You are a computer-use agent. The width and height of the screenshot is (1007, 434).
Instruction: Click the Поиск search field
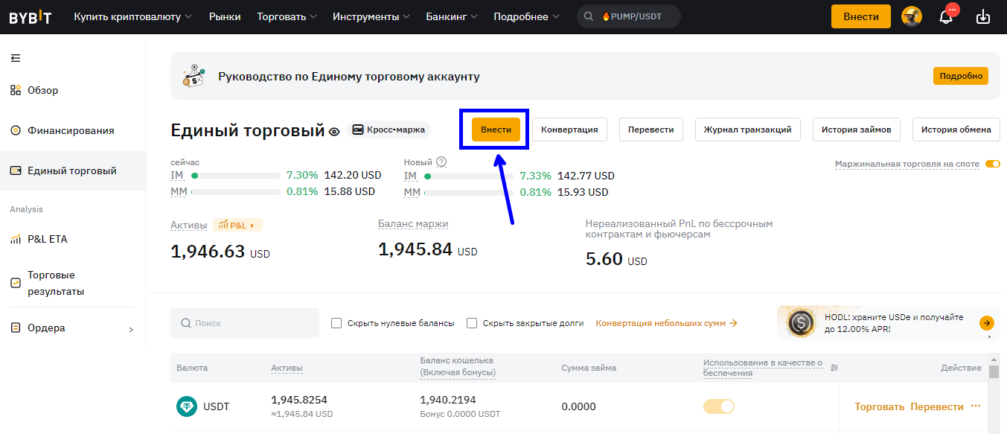pos(244,322)
